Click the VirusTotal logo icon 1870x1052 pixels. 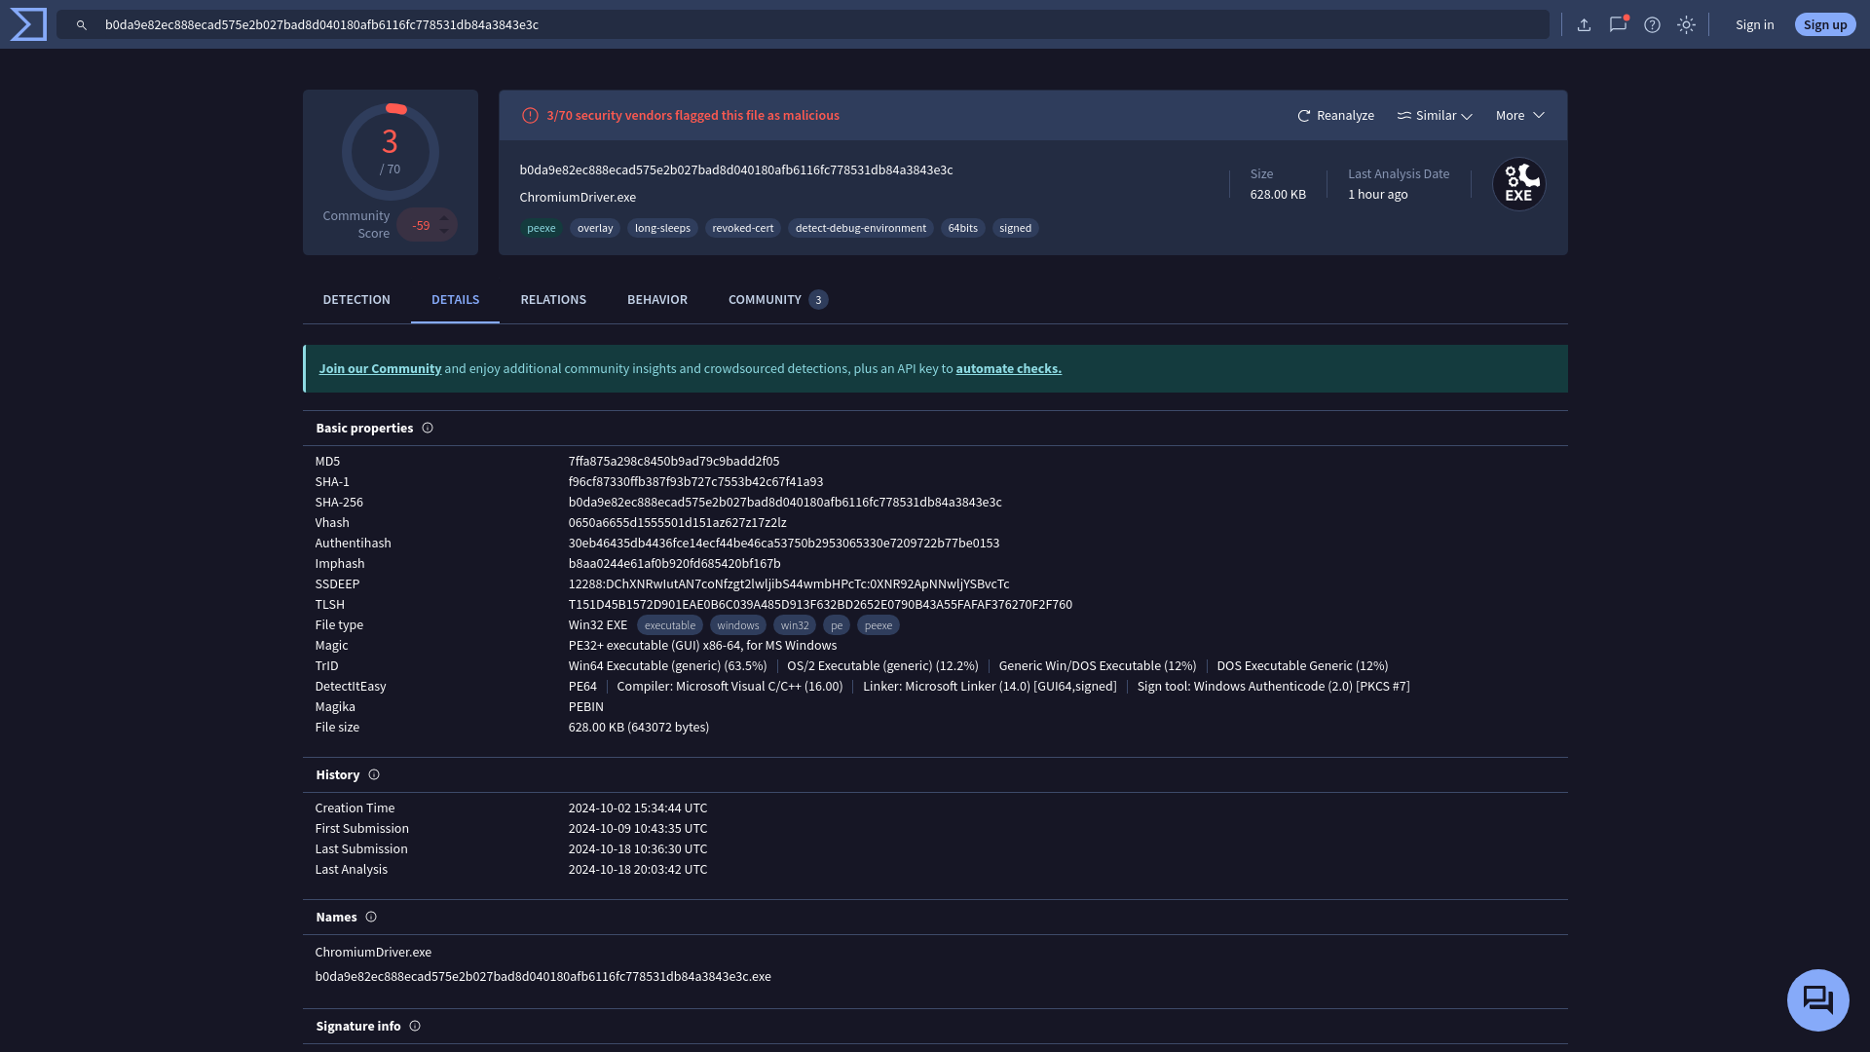[28, 24]
